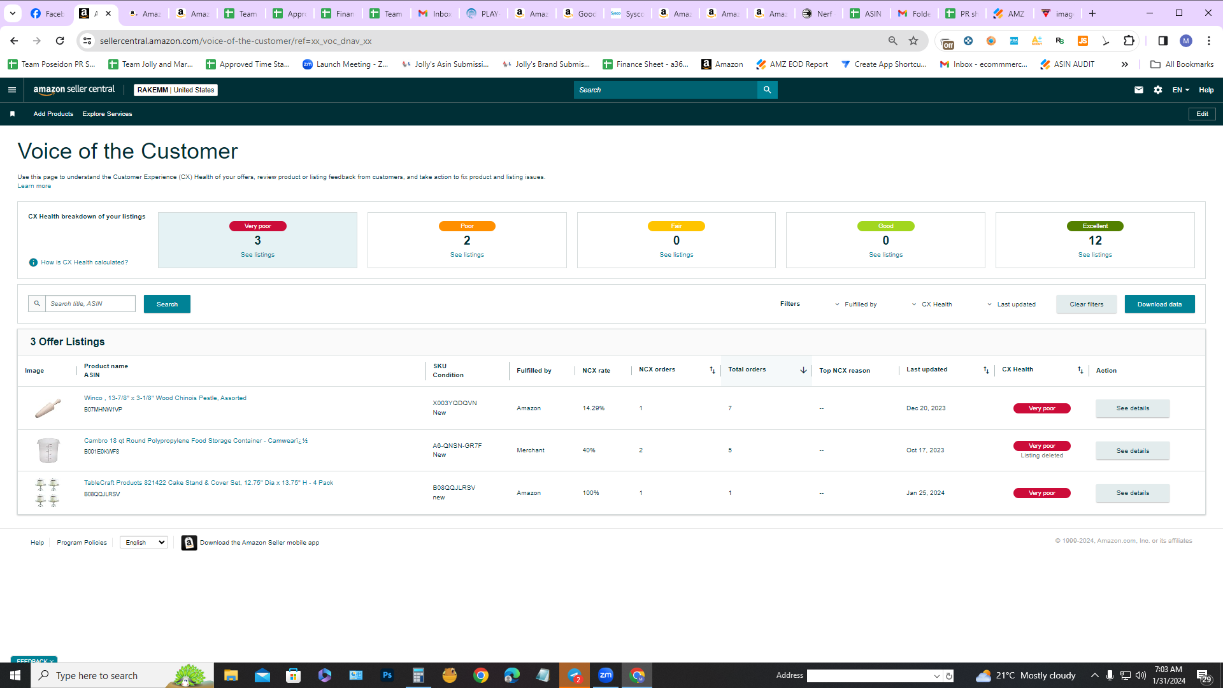Bookmark this page with the star icon
Image resolution: width=1223 pixels, height=688 pixels.
913,41
